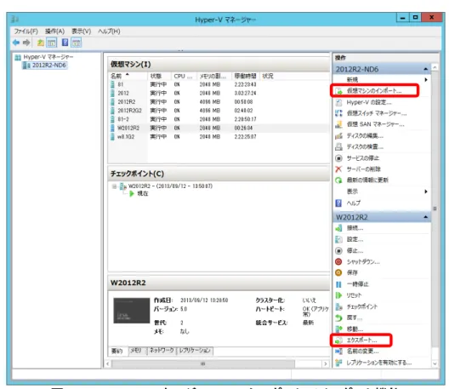Screen dimensions: 449x389
Task: Switch to the ネットワーク tab
Action: point(162,351)
